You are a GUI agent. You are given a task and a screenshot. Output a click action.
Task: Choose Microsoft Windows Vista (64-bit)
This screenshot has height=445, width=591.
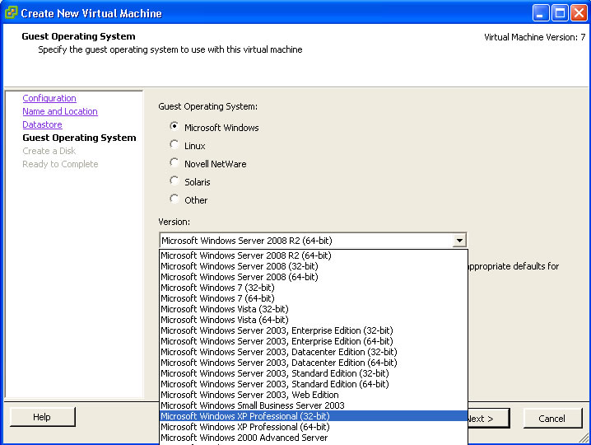[314, 320]
